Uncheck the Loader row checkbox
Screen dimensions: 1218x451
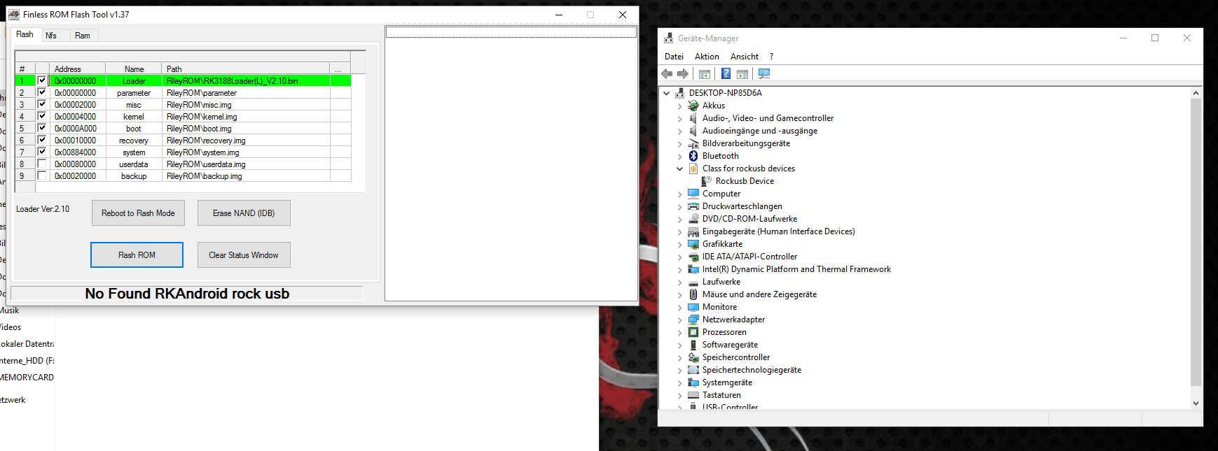pos(41,80)
